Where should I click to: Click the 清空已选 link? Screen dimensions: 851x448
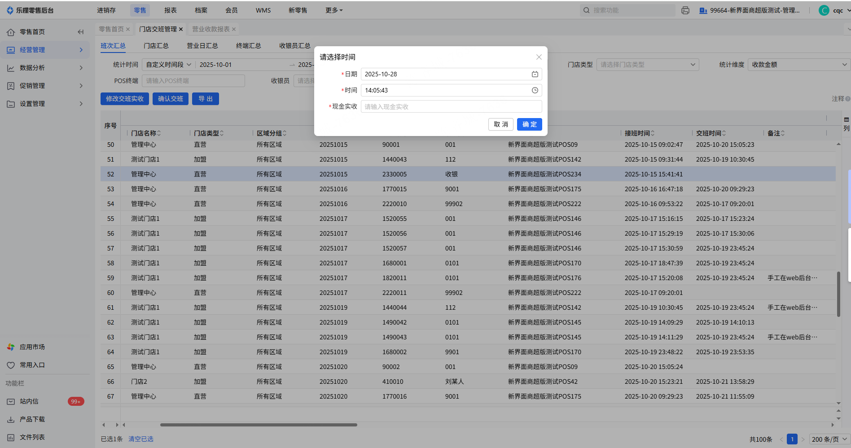click(140, 439)
